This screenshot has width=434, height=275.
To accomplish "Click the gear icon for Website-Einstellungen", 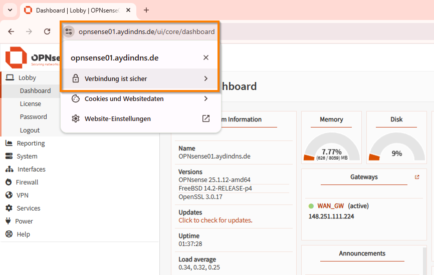I will pyautogui.click(x=76, y=118).
